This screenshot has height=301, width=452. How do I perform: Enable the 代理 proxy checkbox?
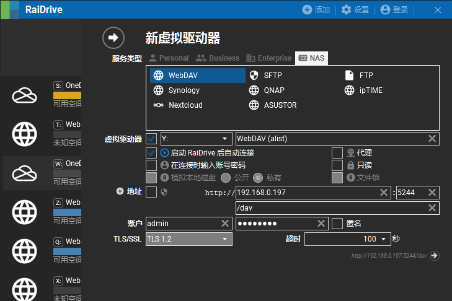point(337,152)
